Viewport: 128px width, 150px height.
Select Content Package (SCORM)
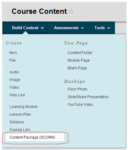pyautogui.click(x=35, y=137)
